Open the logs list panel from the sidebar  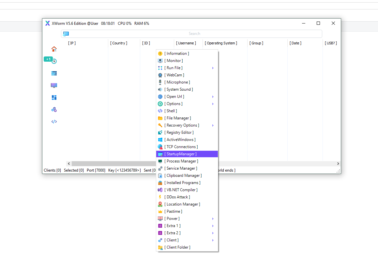[54, 73]
